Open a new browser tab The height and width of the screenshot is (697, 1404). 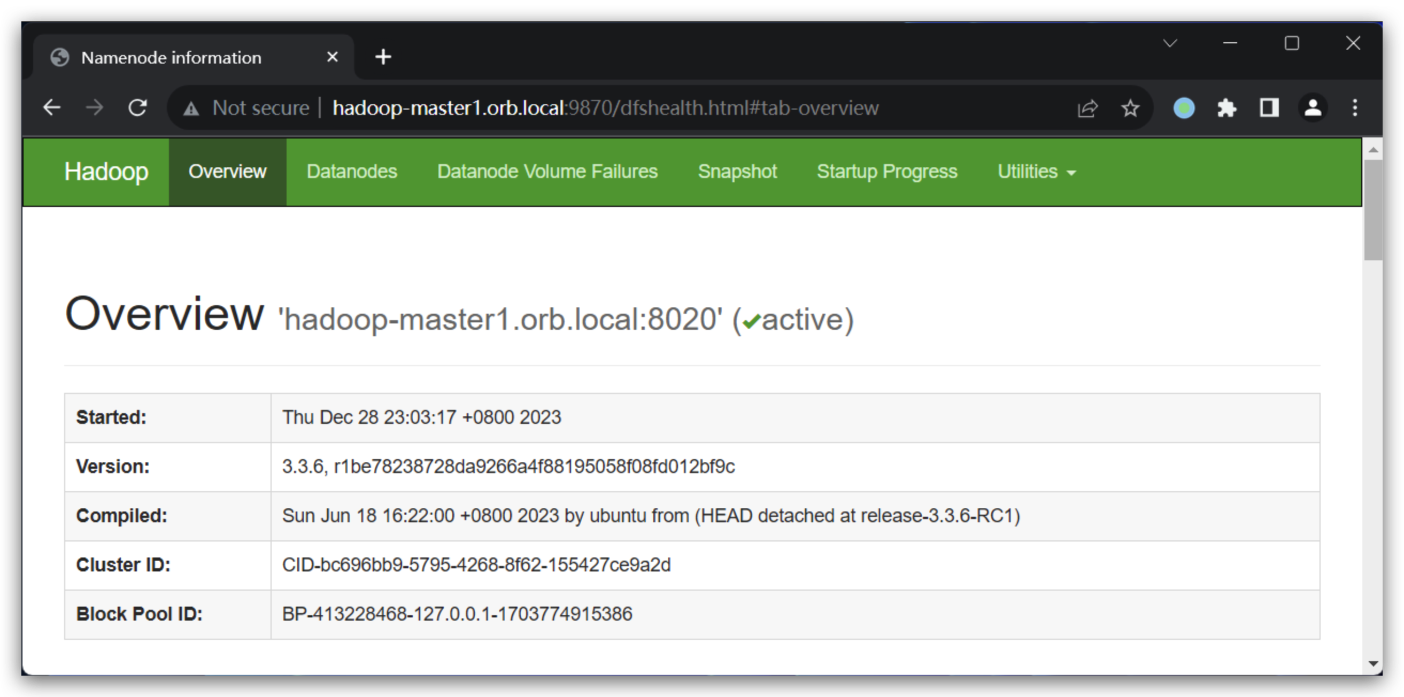383,57
